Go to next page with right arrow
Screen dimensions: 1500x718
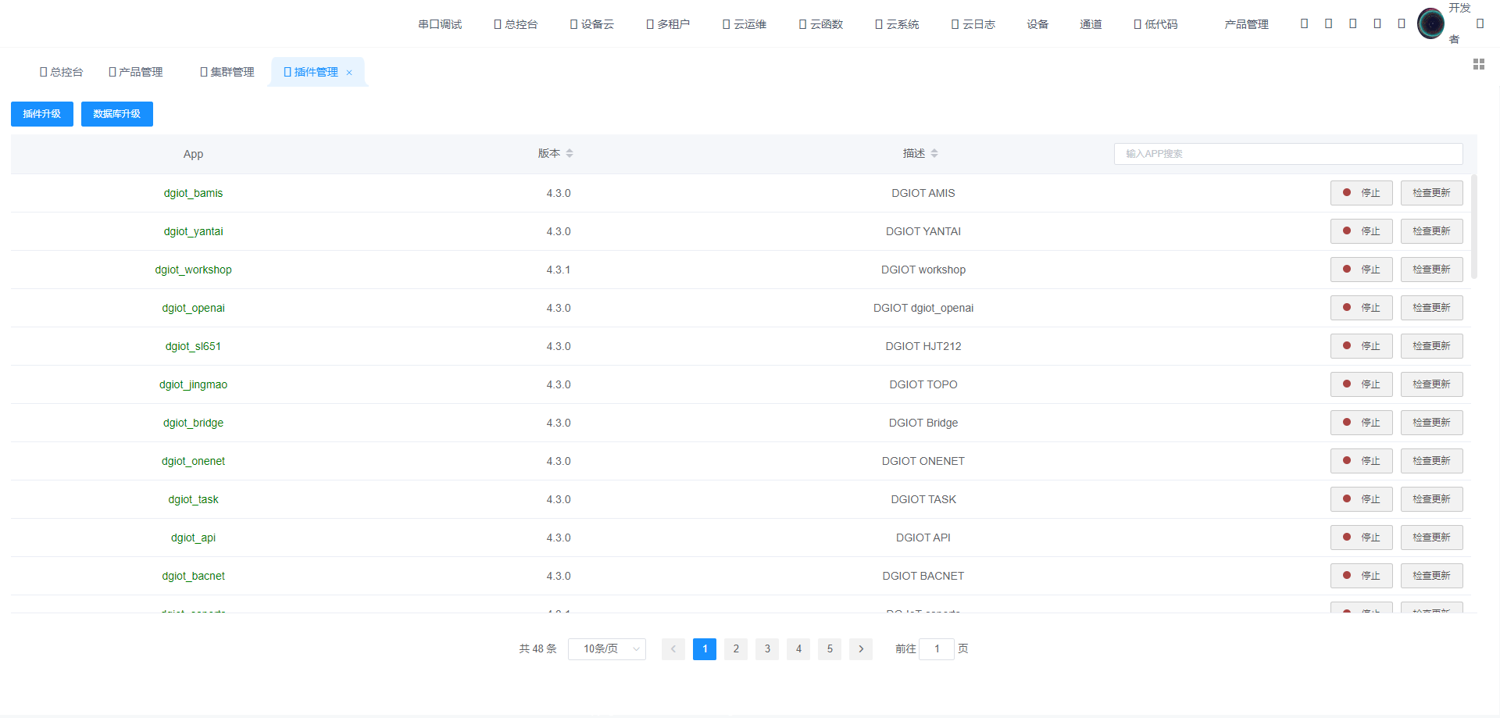click(860, 649)
